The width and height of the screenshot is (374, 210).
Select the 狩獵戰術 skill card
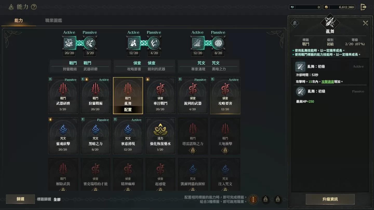point(96,95)
